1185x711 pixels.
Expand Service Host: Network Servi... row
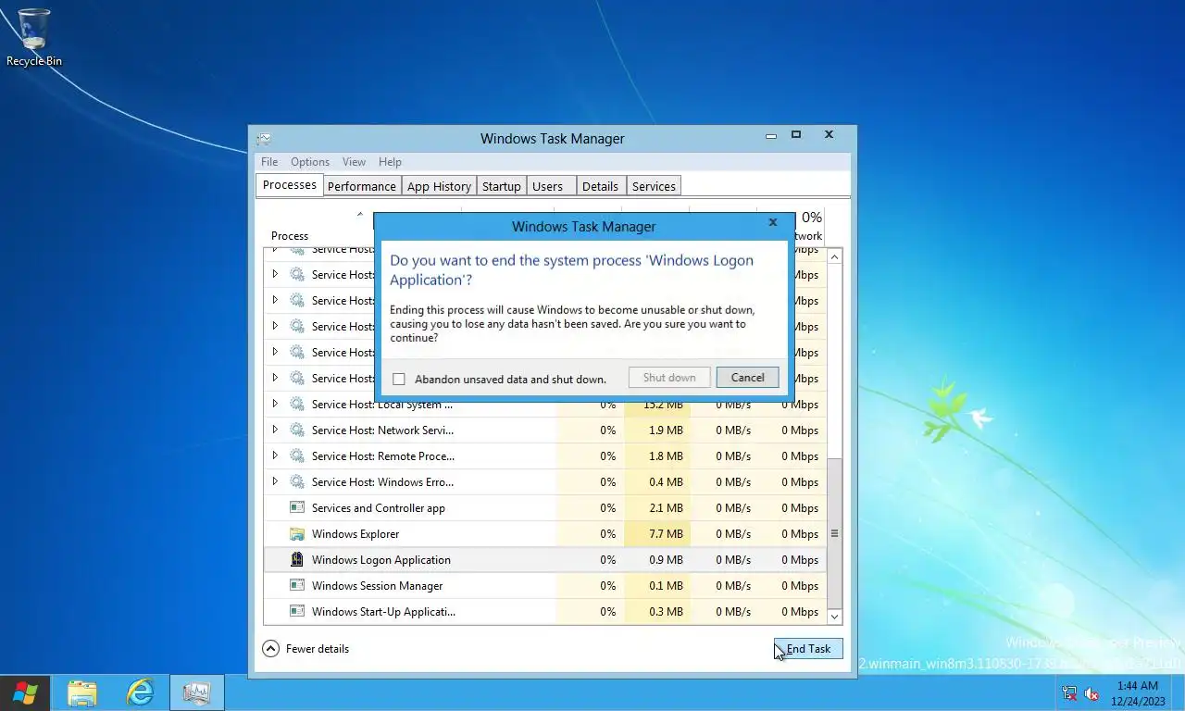275,430
